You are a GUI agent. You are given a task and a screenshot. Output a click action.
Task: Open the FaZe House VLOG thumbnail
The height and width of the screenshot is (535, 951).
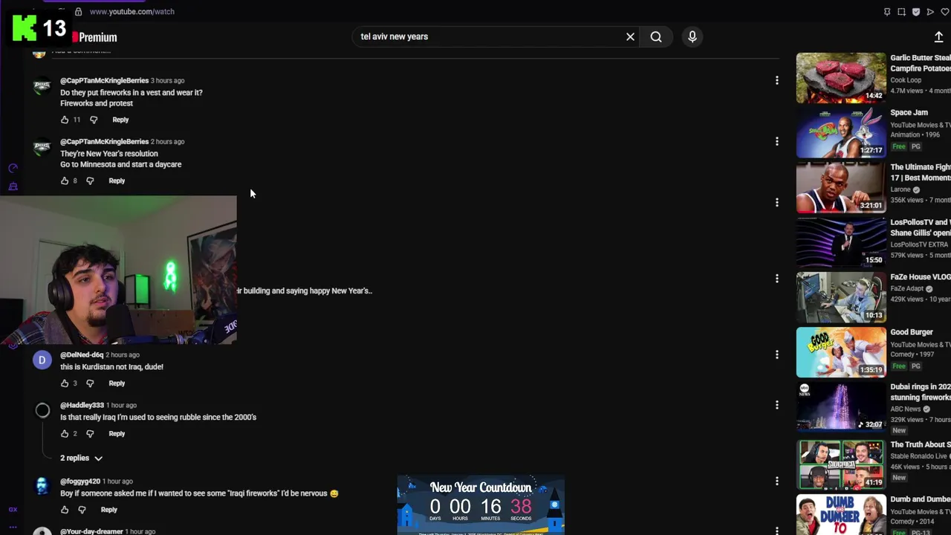[x=841, y=297]
